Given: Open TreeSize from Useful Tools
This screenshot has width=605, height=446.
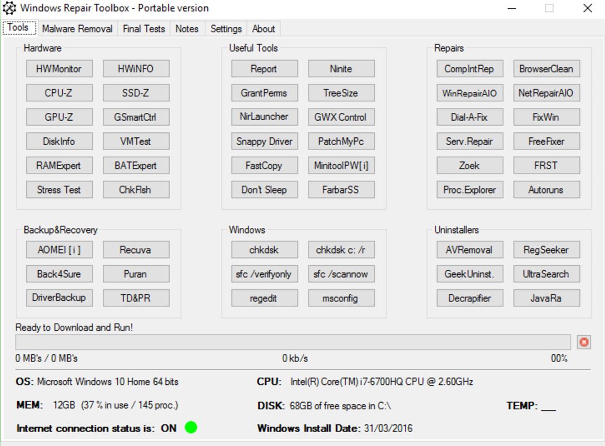Looking at the screenshot, I should (341, 93).
